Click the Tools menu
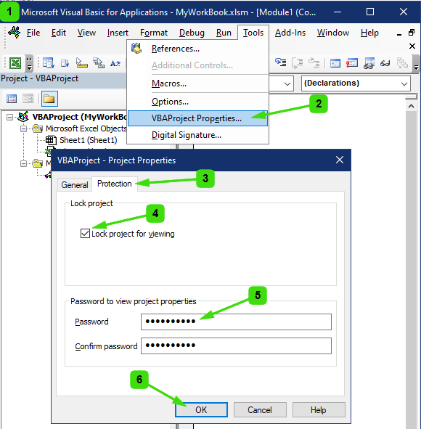 253,33
